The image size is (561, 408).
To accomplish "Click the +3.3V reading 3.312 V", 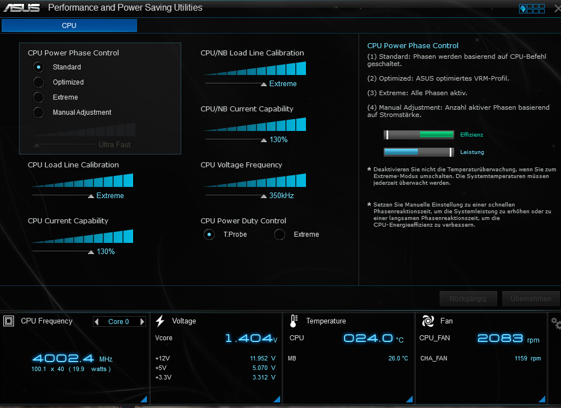I will tap(263, 378).
